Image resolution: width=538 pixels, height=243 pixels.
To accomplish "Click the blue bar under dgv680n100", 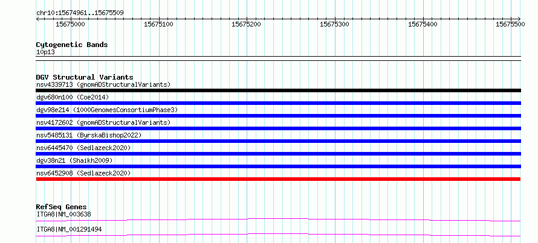I will click(278, 103).
